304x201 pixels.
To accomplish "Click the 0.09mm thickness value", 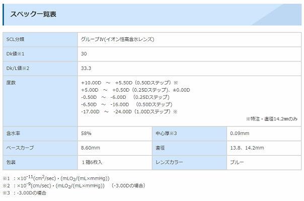I will [x=240, y=133].
